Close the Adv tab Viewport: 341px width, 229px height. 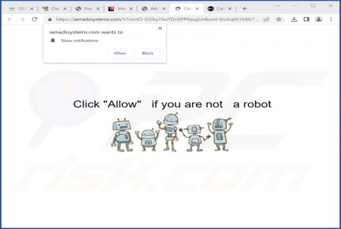click(164, 9)
